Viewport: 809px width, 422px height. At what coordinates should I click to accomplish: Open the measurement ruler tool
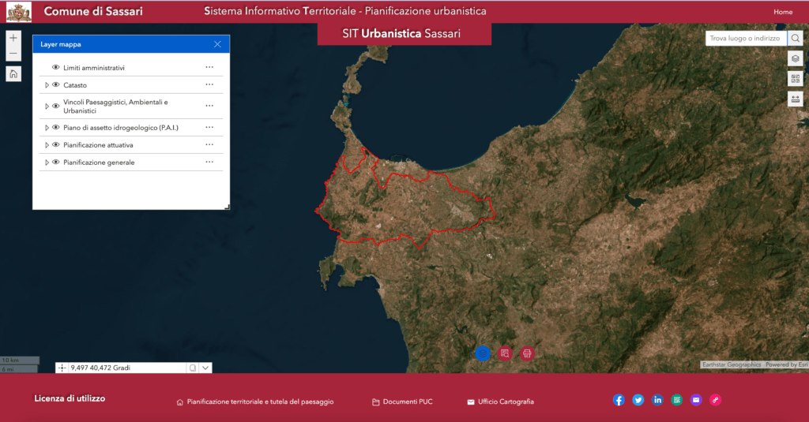coord(796,99)
